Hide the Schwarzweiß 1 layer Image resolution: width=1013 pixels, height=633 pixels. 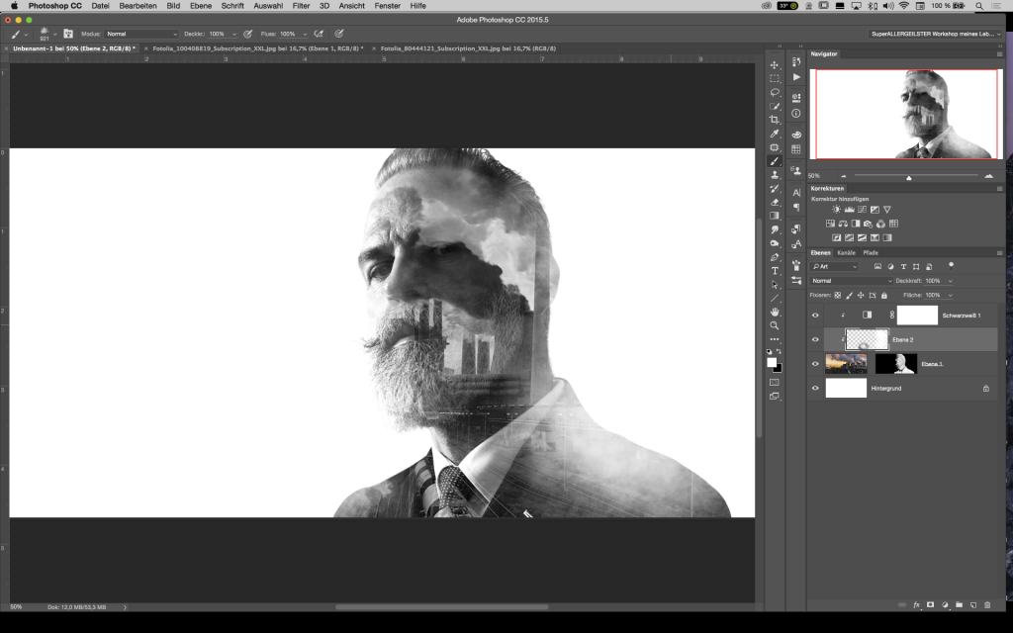tap(815, 316)
